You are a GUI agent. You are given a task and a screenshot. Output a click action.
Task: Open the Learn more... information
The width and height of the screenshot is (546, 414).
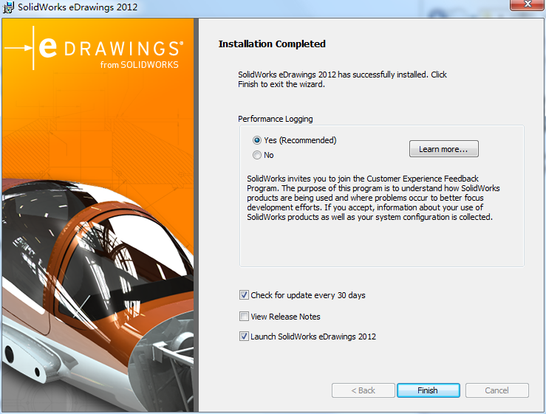pyautogui.click(x=443, y=149)
